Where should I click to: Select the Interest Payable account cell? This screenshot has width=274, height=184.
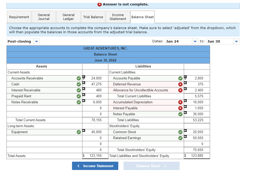tap(146, 108)
